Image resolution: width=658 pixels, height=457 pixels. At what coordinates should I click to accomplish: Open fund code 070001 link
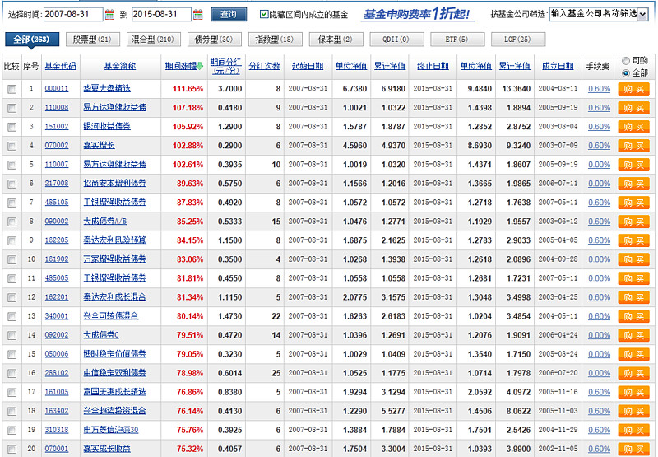[x=57, y=449]
